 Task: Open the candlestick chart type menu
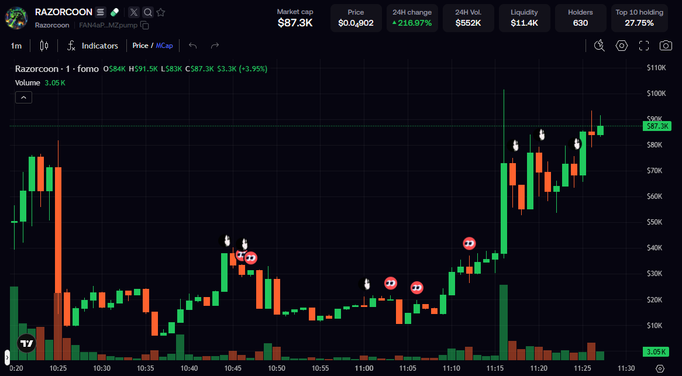coord(44,46)
